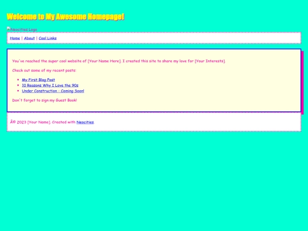Screen dimensions: 308x231
Task: Click the text Check out some of my recent posts
Action: click(44, 70)
